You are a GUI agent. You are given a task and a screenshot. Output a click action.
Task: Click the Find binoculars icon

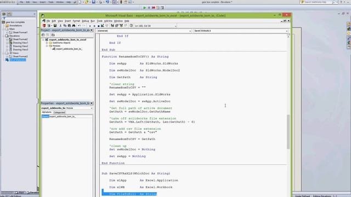pyautogui.click(x=73, y=26)
